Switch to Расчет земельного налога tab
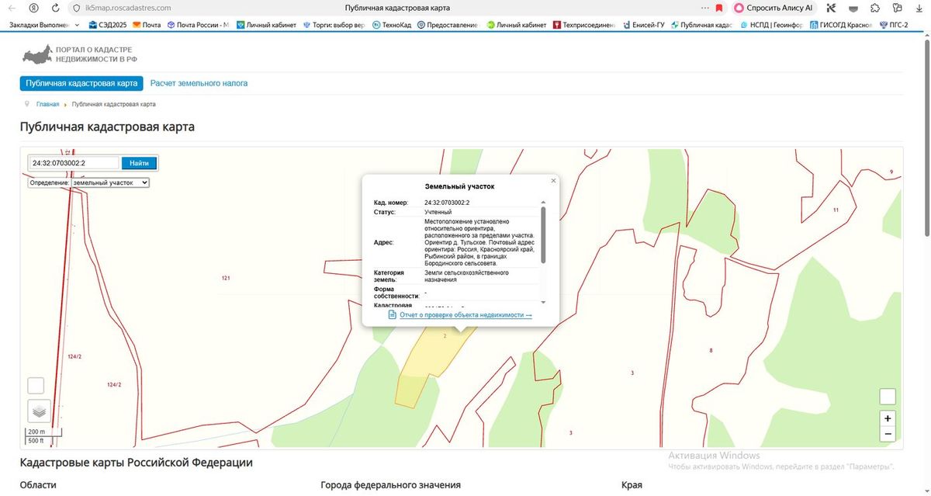 tap(199, 83)
